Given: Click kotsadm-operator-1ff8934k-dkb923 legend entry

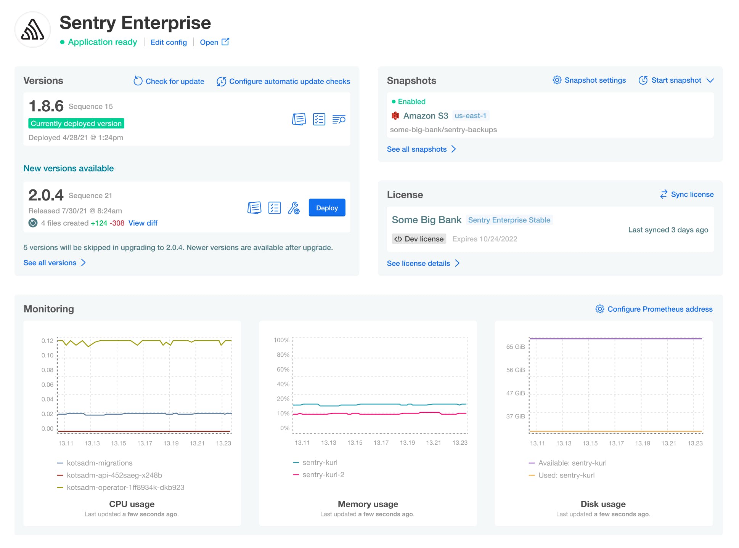Looking at the screenshot, I should [121, 487].
